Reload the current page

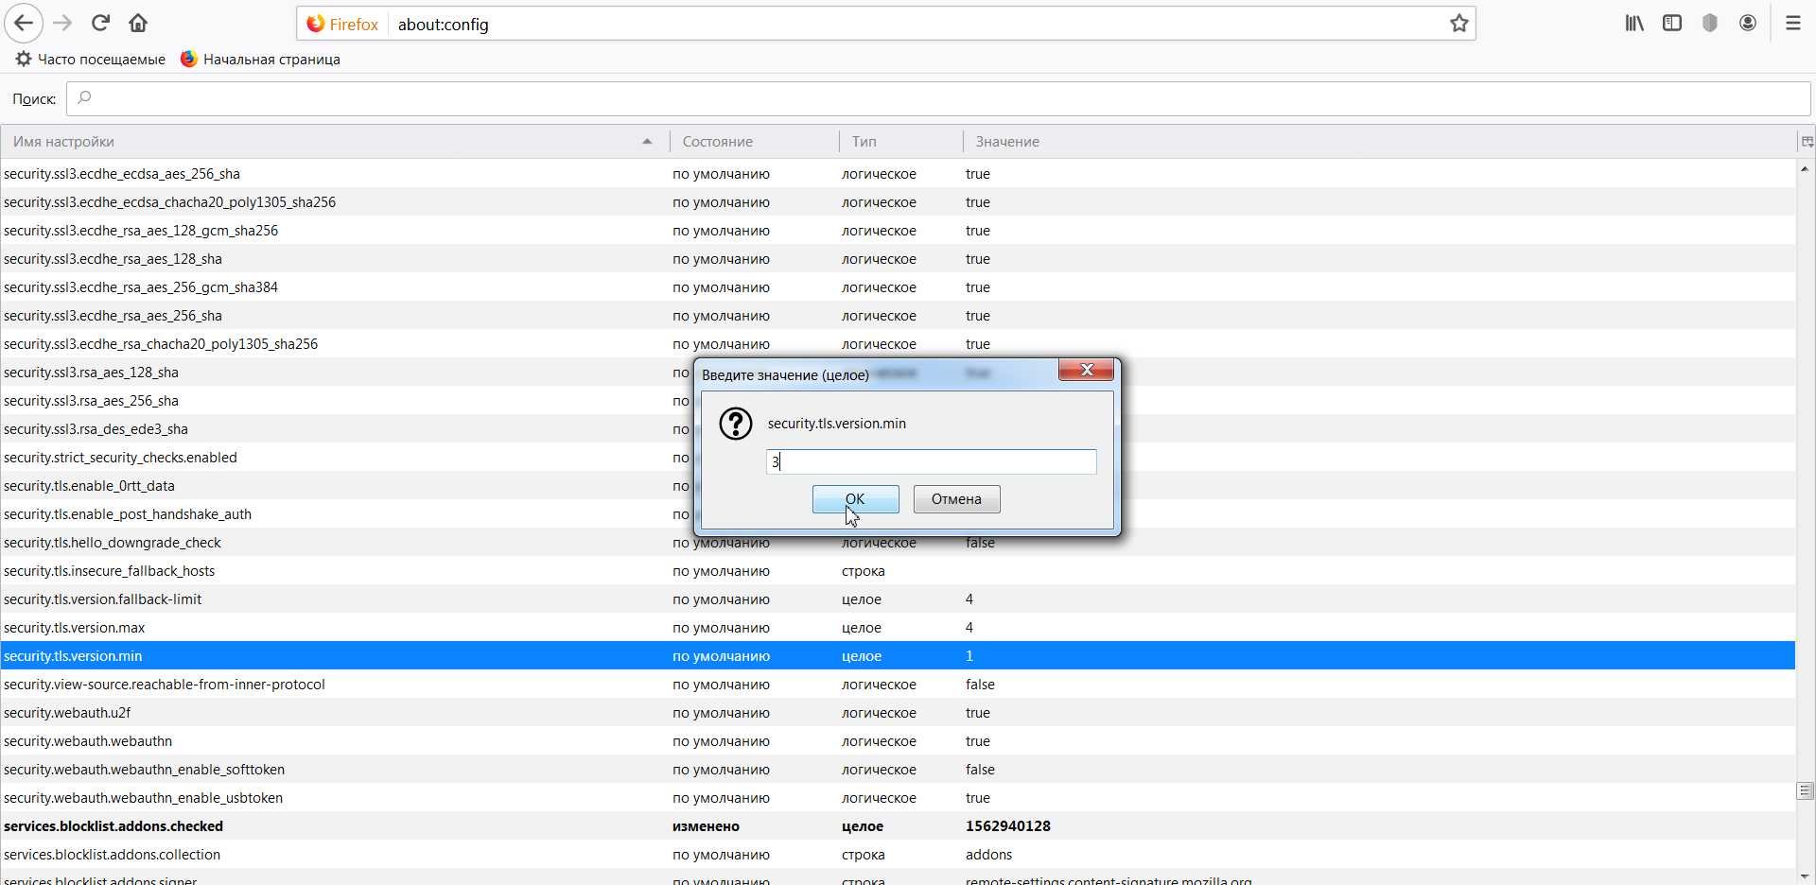[100, 24]
